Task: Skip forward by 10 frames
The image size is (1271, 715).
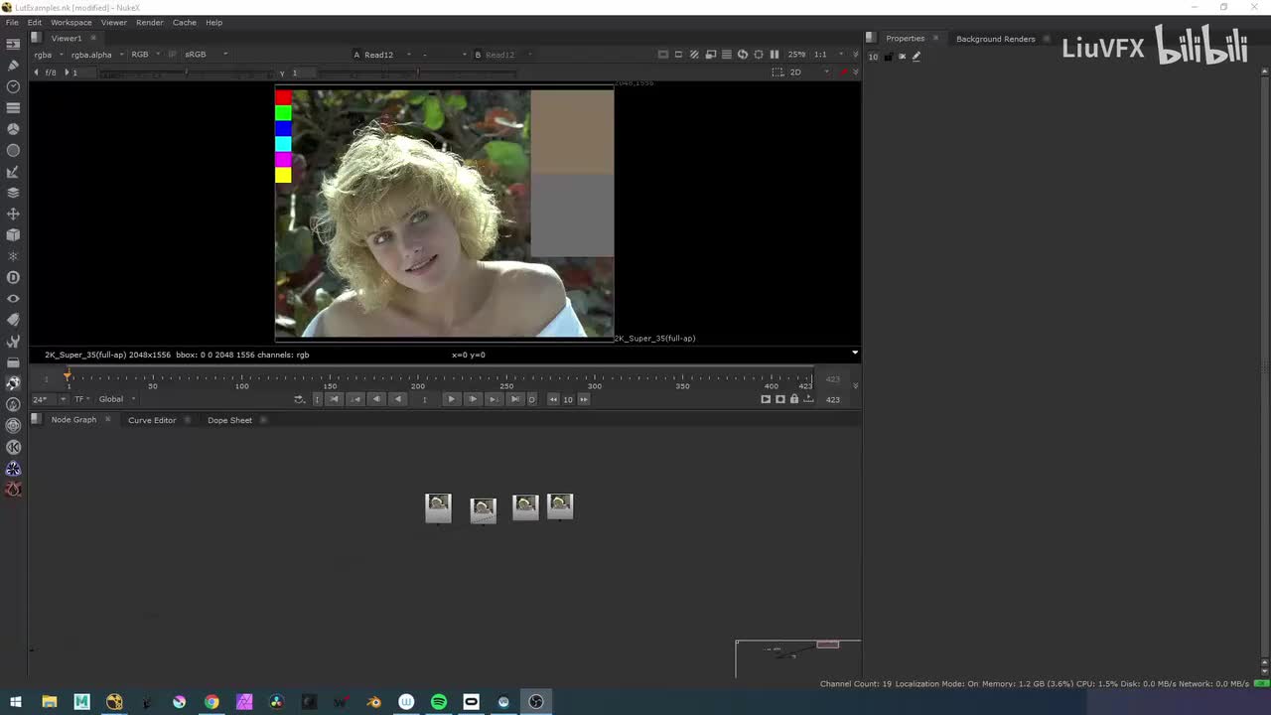Action: coord(584,399)
